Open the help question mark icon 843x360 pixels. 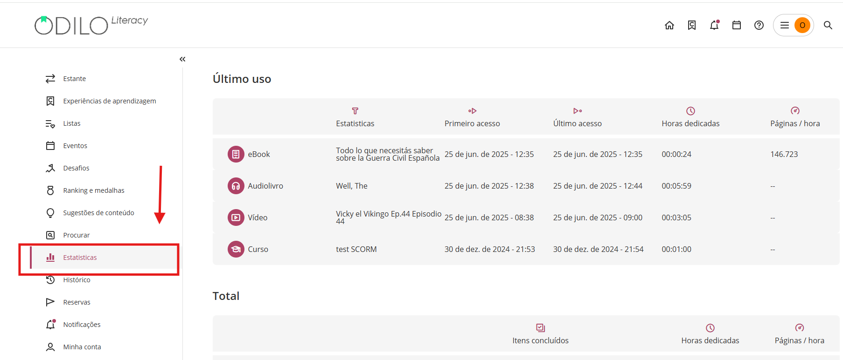tap(759, 25)
